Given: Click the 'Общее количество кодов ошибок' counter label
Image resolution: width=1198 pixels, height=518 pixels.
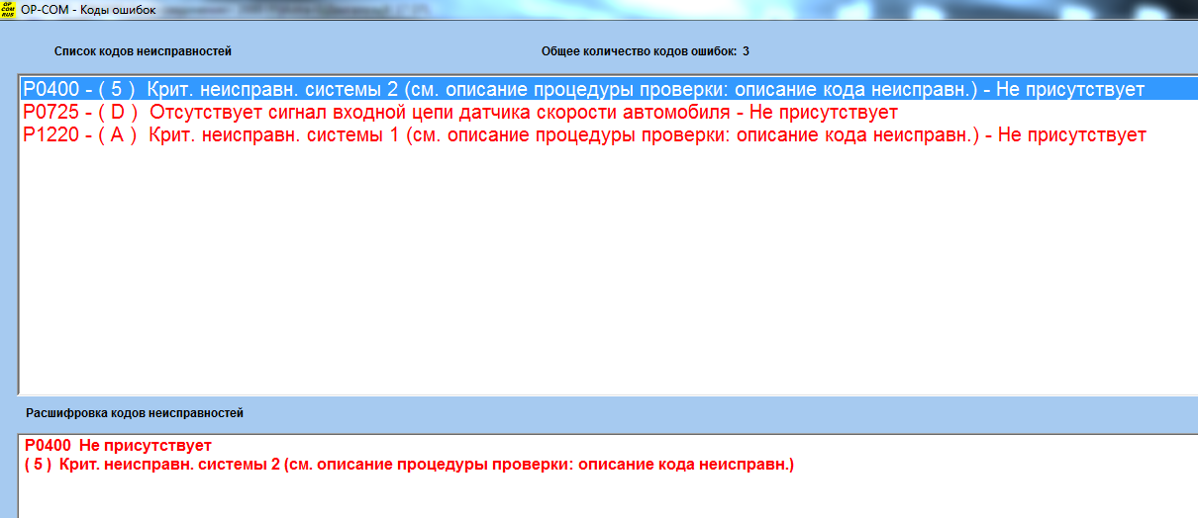Looking at the screenshot, I should [x=639, y=51].
